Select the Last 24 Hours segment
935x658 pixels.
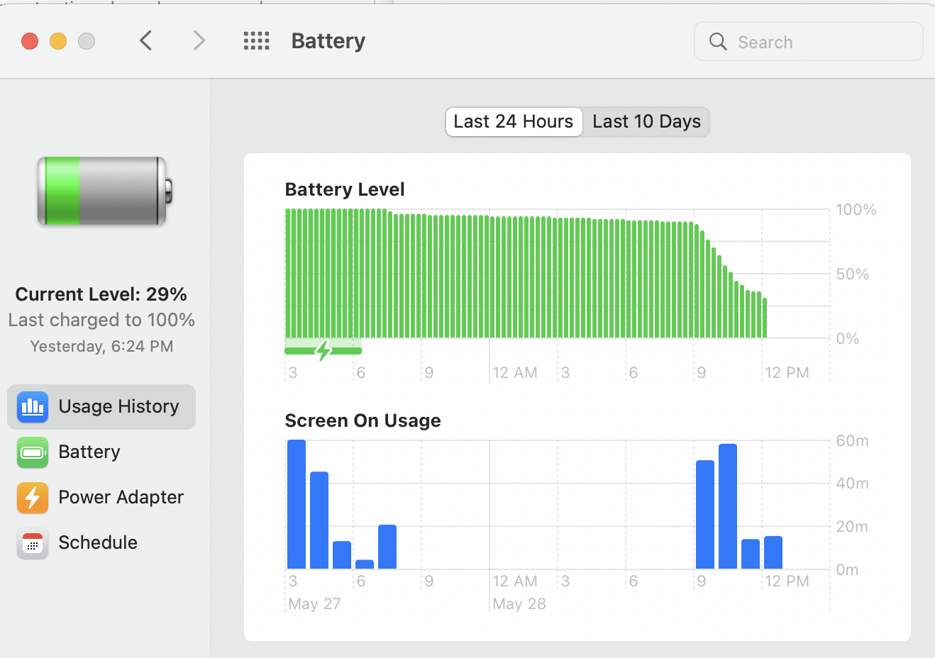pos(514,122)
